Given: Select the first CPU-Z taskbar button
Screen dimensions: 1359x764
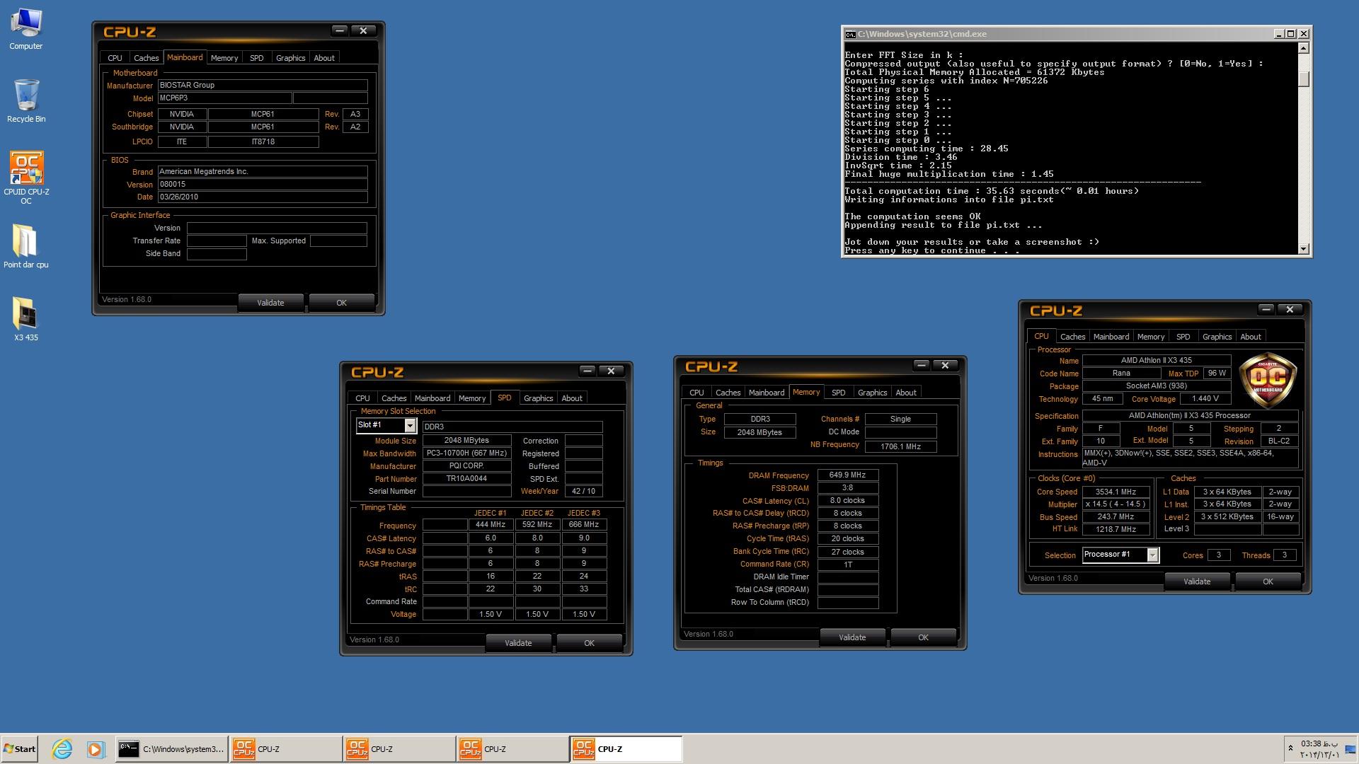Looking at the screenshot, I should [285, 749].
